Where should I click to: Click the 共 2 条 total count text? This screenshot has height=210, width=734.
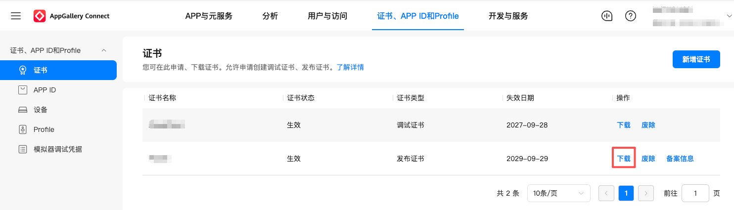(508, 193)
